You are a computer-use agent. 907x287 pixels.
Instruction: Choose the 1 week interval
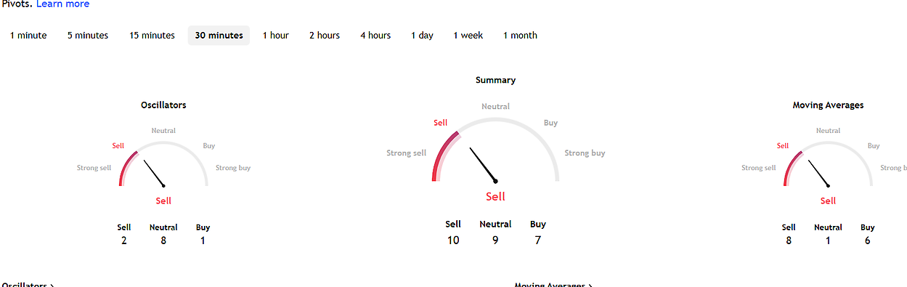click(468, 36)
